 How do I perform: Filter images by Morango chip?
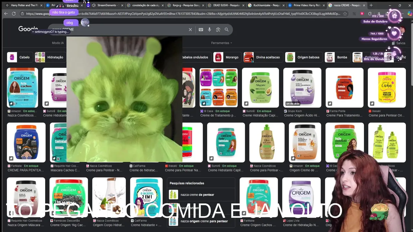(x=227, y=57)
